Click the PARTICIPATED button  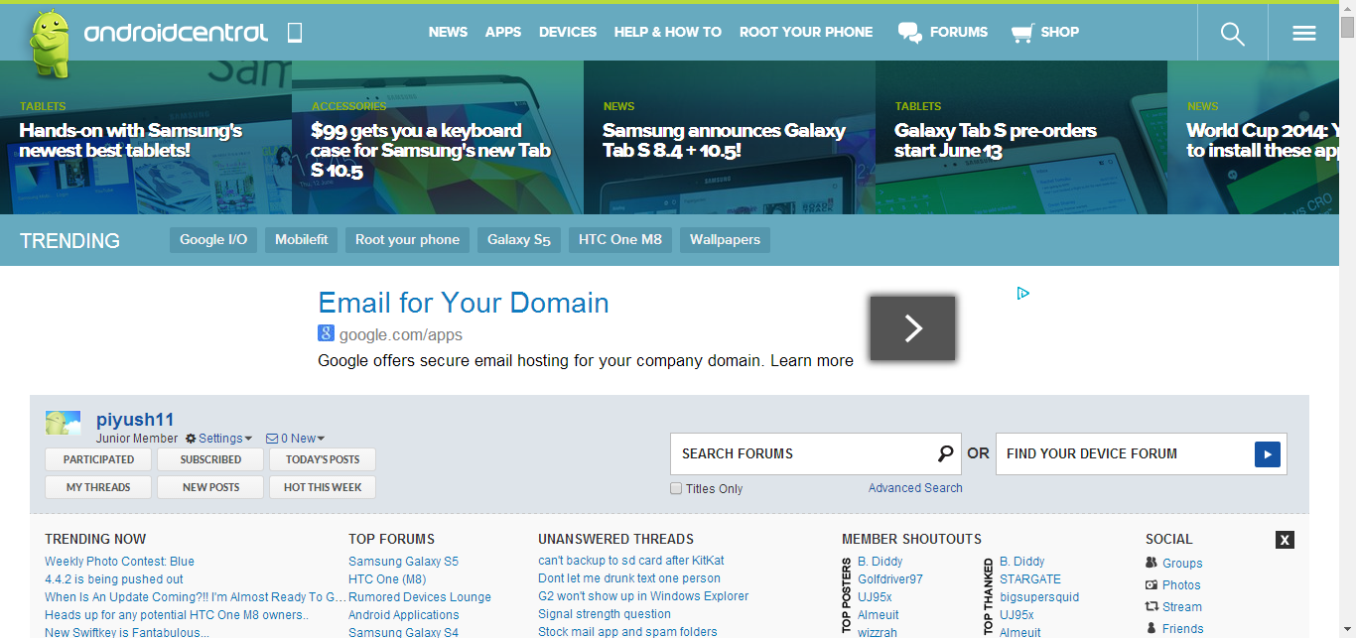click(98, 459)
